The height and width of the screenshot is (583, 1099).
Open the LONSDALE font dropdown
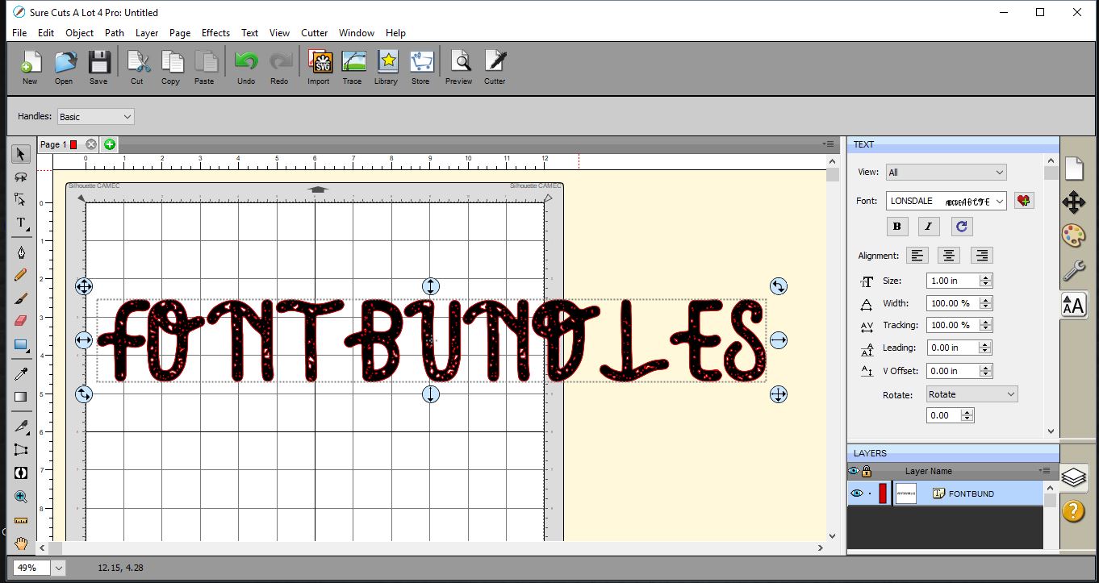946,201
